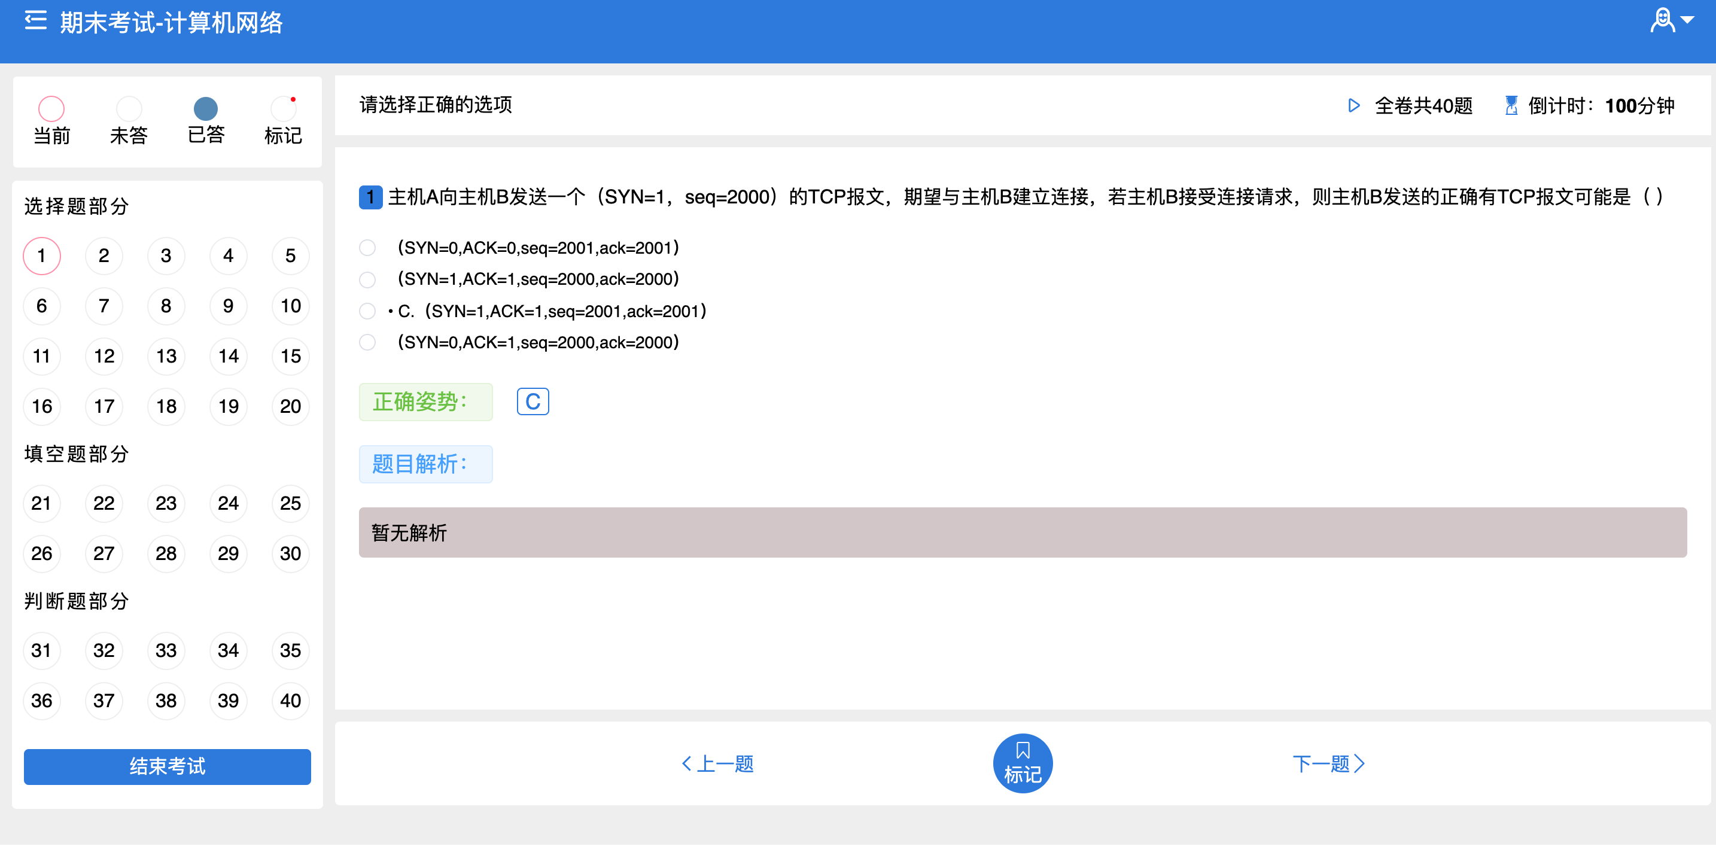
Task: Jump to question 5
Action: (290, 256)
